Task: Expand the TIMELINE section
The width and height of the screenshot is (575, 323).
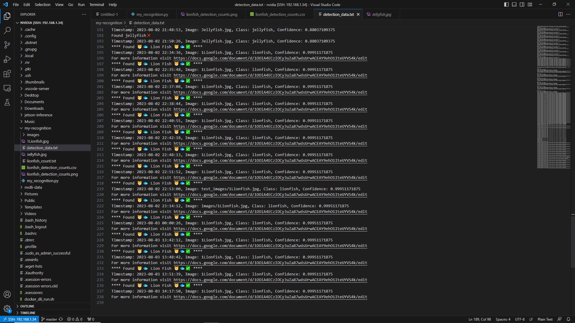Action: [52, 313]
